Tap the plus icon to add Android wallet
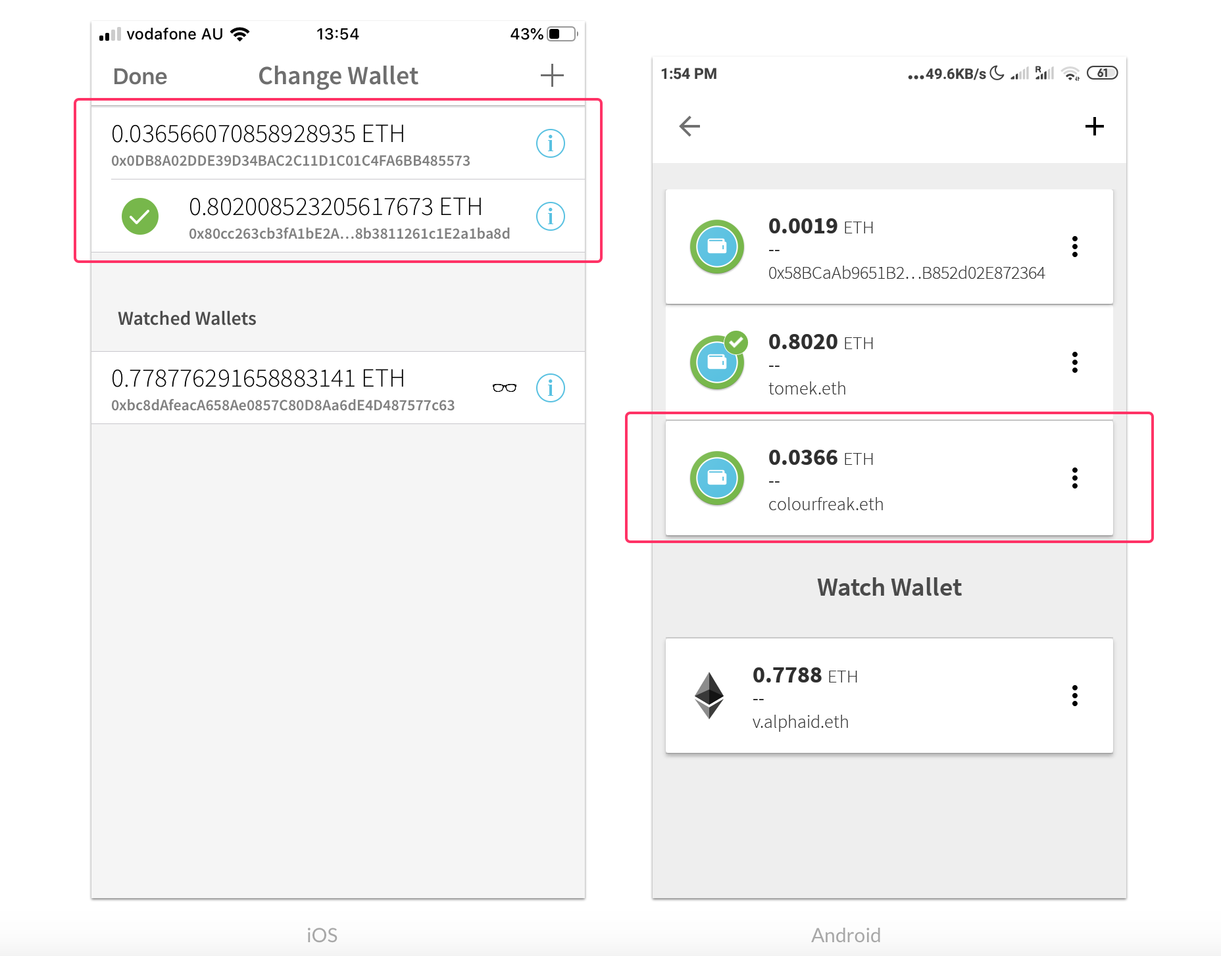The image size is (1221, 956). pos(1095,126)
